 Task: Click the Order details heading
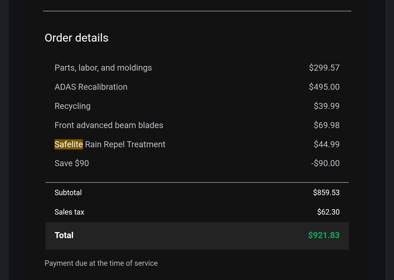[76, 38]
